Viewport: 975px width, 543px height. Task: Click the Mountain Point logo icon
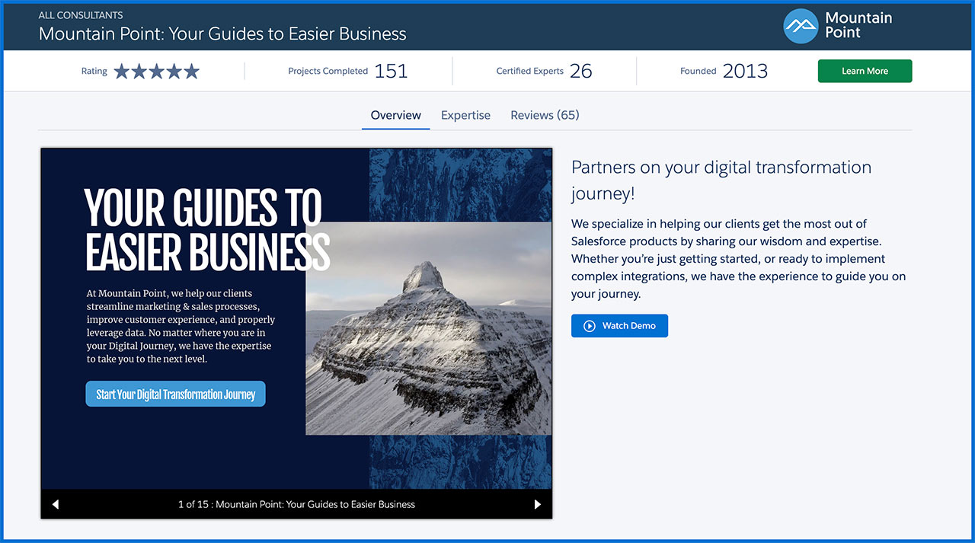801,26
